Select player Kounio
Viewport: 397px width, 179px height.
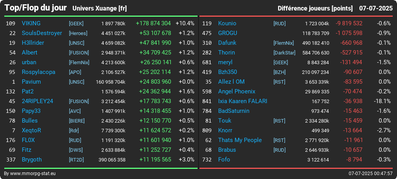(227, 23)
